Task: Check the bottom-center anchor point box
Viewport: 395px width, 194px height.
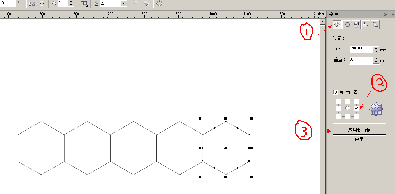Action: pyautogui.click(x=347, y=116)
